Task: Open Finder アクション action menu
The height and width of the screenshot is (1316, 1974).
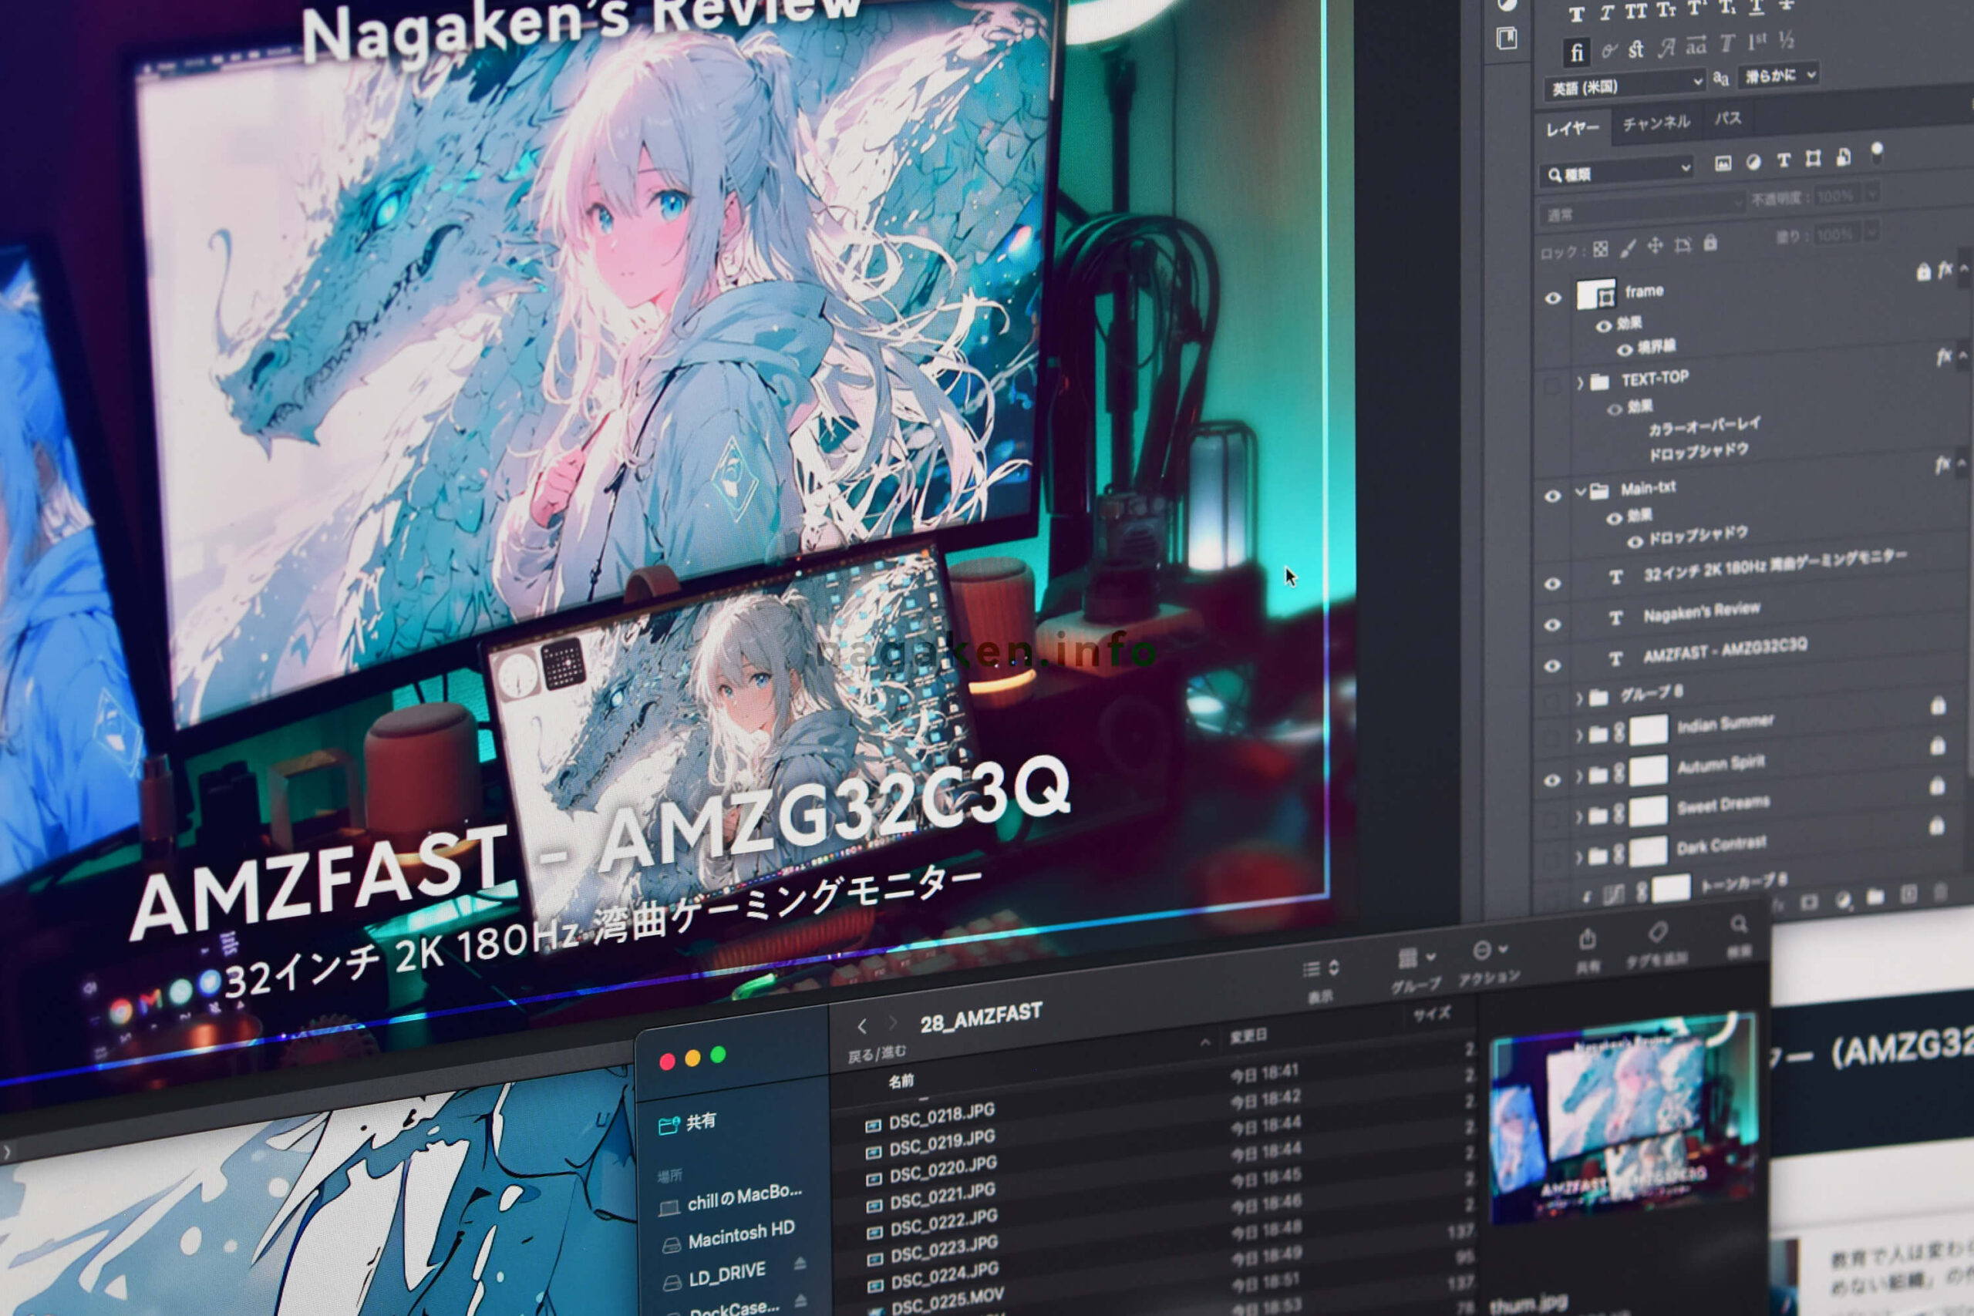Action: click(x=1490, y=961)
